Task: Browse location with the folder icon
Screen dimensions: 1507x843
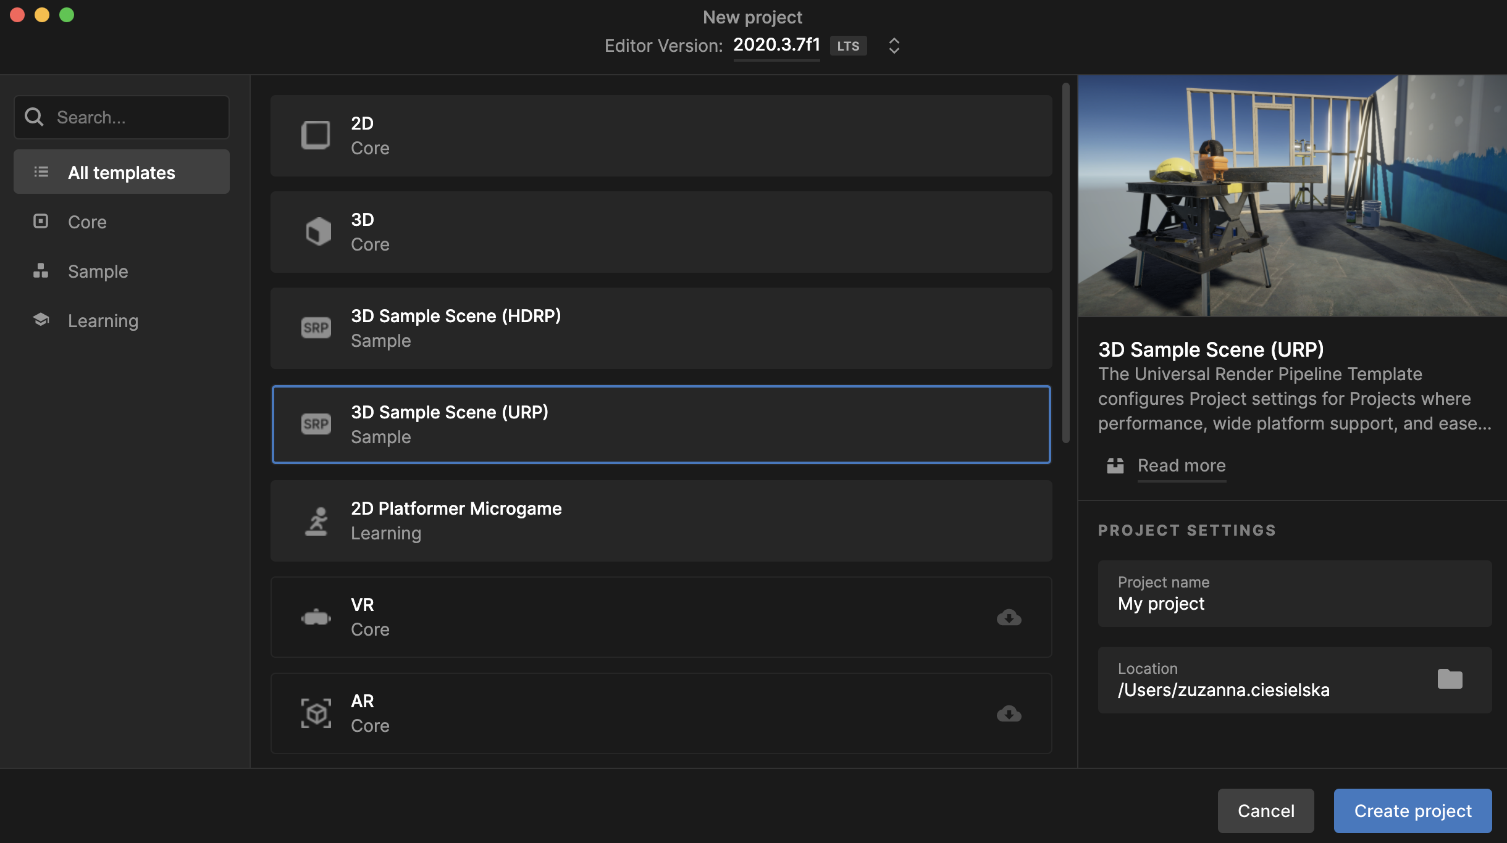Action: point(1450,679)
